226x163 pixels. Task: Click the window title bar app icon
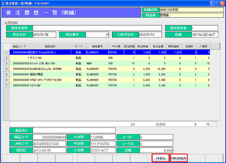point(3,3)
